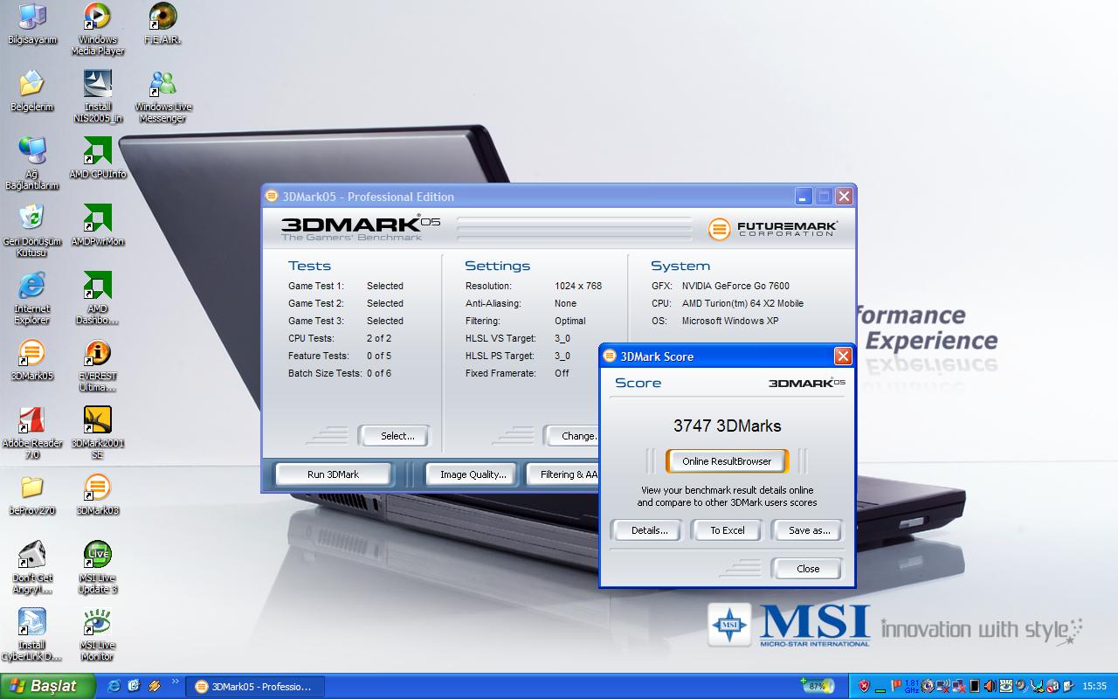1118x699 pixels.
Task: Close the 3DMark Score dialog with X
Action: pyautogui.click(x=843, y=356)
